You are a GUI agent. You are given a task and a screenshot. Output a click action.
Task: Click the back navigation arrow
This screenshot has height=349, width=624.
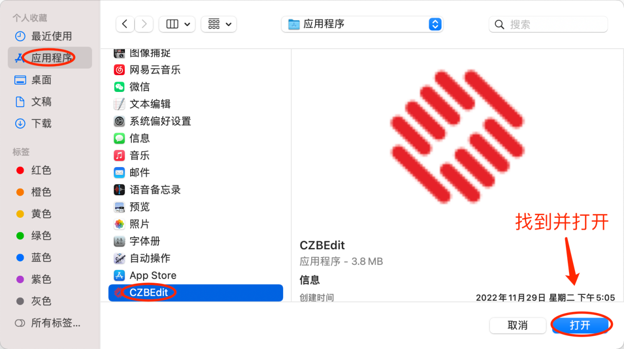click(125, 24)
